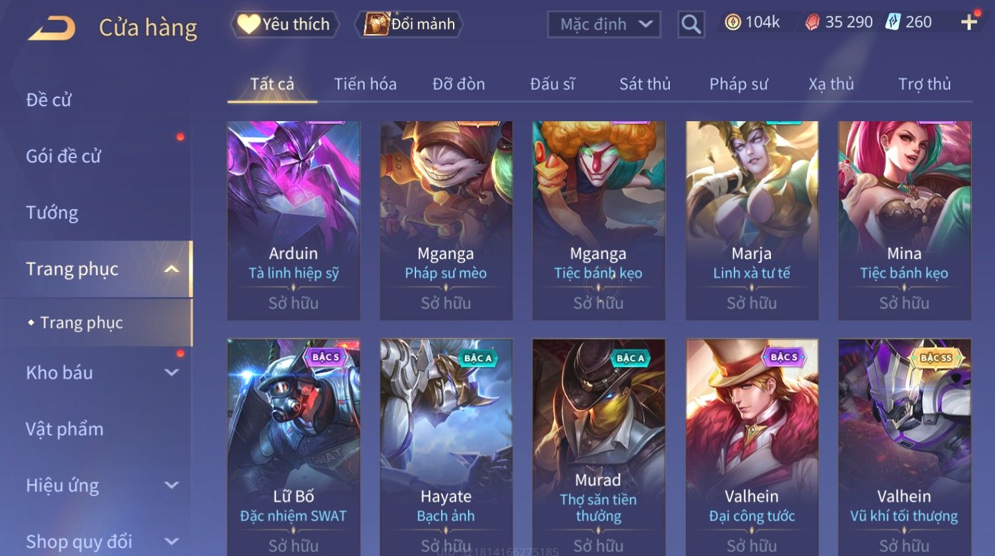The image size is (995, 556).
Task: Open Yêu thích favorites heart button
Action: (x=285, y=24)
